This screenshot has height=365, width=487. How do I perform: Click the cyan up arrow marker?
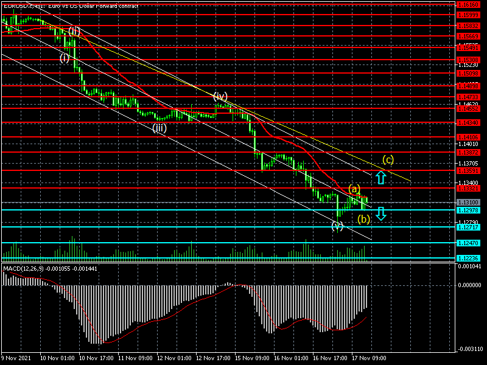380,178
